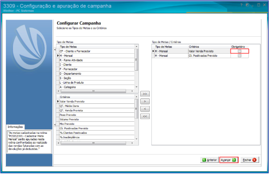Click horizontal scrollbar thumb of Tipo de Metas
Image resolution: width=269 pixels, height=174 pixels.
point(93,91)
